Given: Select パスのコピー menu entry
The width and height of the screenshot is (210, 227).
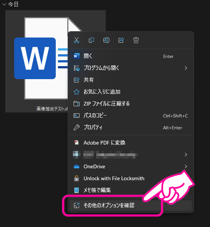Looking at the screenshot, I should [131, 116].
